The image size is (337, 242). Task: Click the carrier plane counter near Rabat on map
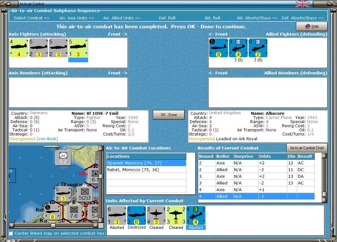[x=52, y=212]
